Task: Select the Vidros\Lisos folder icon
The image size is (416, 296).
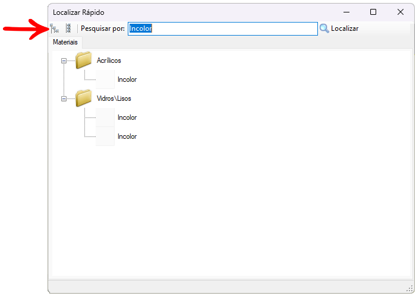Action: click(x=84, y=98)
